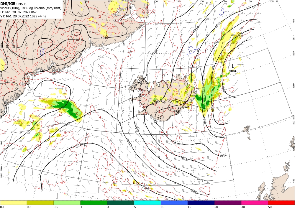Viewport: 295px width, 209px height.
Task: Click the '50' legend scale value
Action: [270, 207]
